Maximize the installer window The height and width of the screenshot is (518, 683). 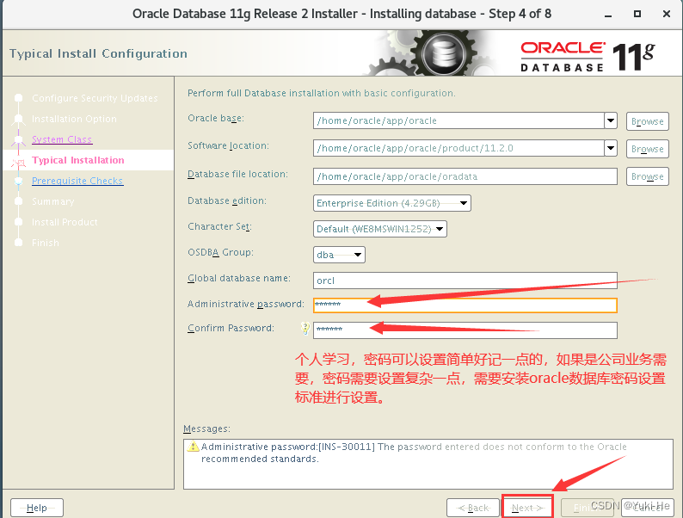pyautogui.click(x=637, y=14)
